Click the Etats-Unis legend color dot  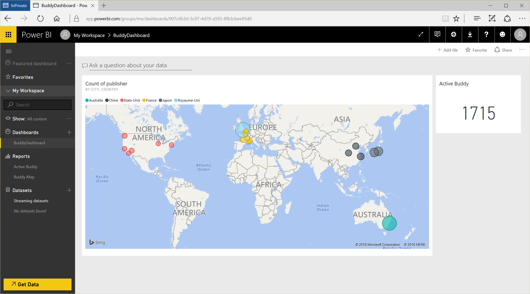pos(122,100)
